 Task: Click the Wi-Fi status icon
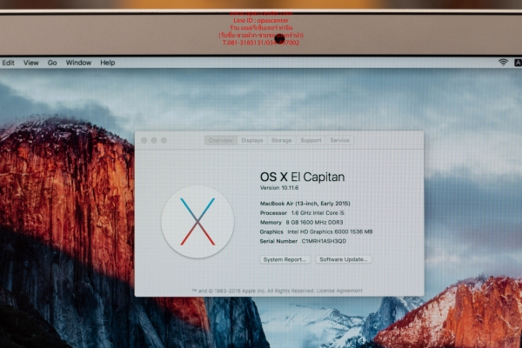[x=503, y=63]
